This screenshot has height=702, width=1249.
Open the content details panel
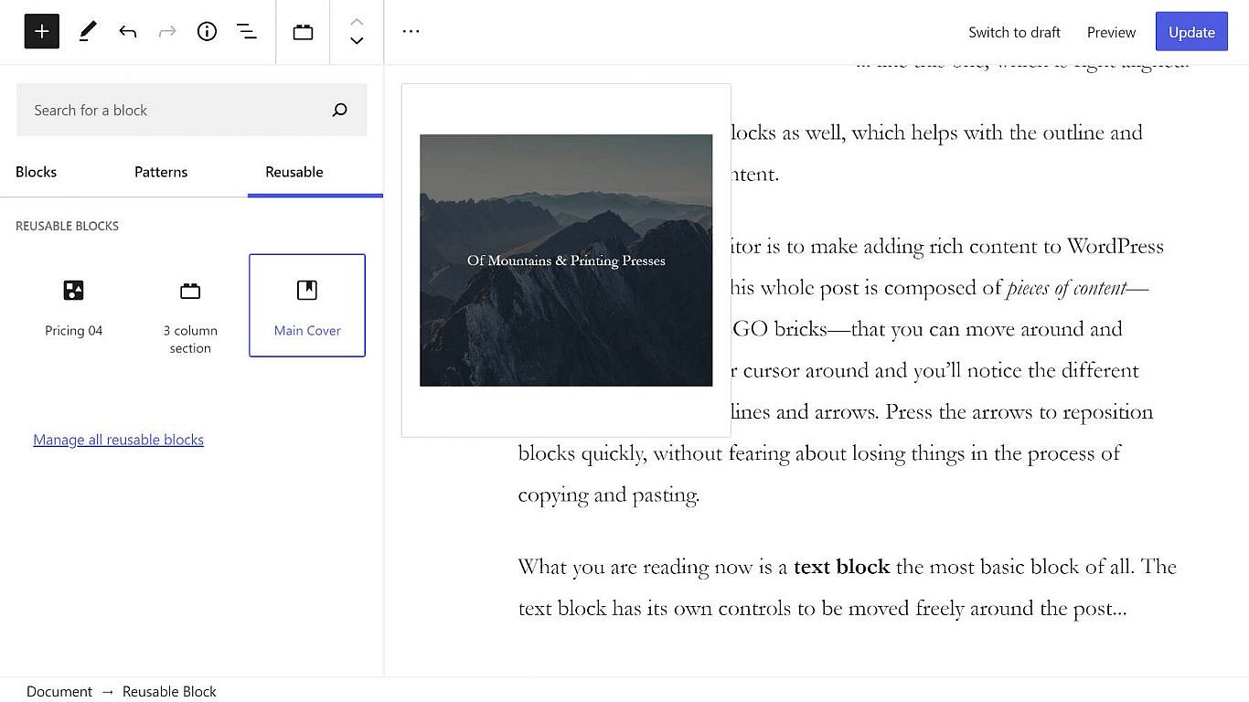[x=207, y=31]
